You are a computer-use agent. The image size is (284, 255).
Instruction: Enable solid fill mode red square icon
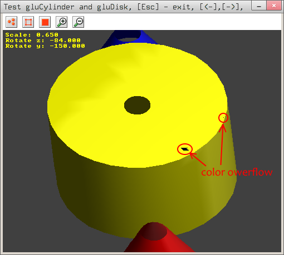[x=45, y=22]
